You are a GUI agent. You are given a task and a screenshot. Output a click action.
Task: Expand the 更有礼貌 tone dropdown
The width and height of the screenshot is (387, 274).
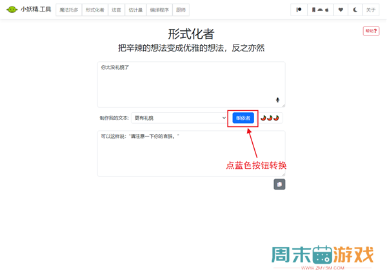pyautogui.click(x=179, y=118)
